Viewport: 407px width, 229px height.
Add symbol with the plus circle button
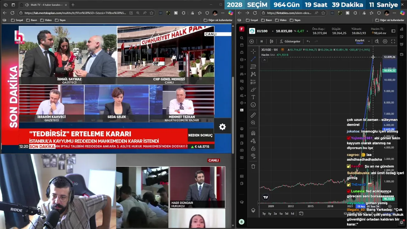(x=252, y=41)
